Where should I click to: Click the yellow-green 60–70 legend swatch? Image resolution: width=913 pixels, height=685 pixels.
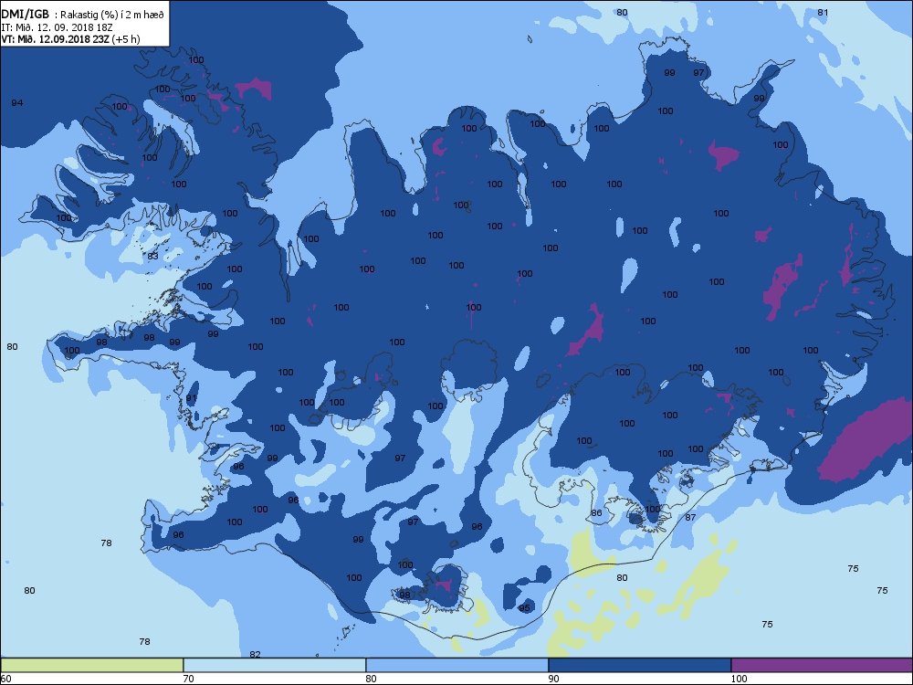[x=92, y=665]
